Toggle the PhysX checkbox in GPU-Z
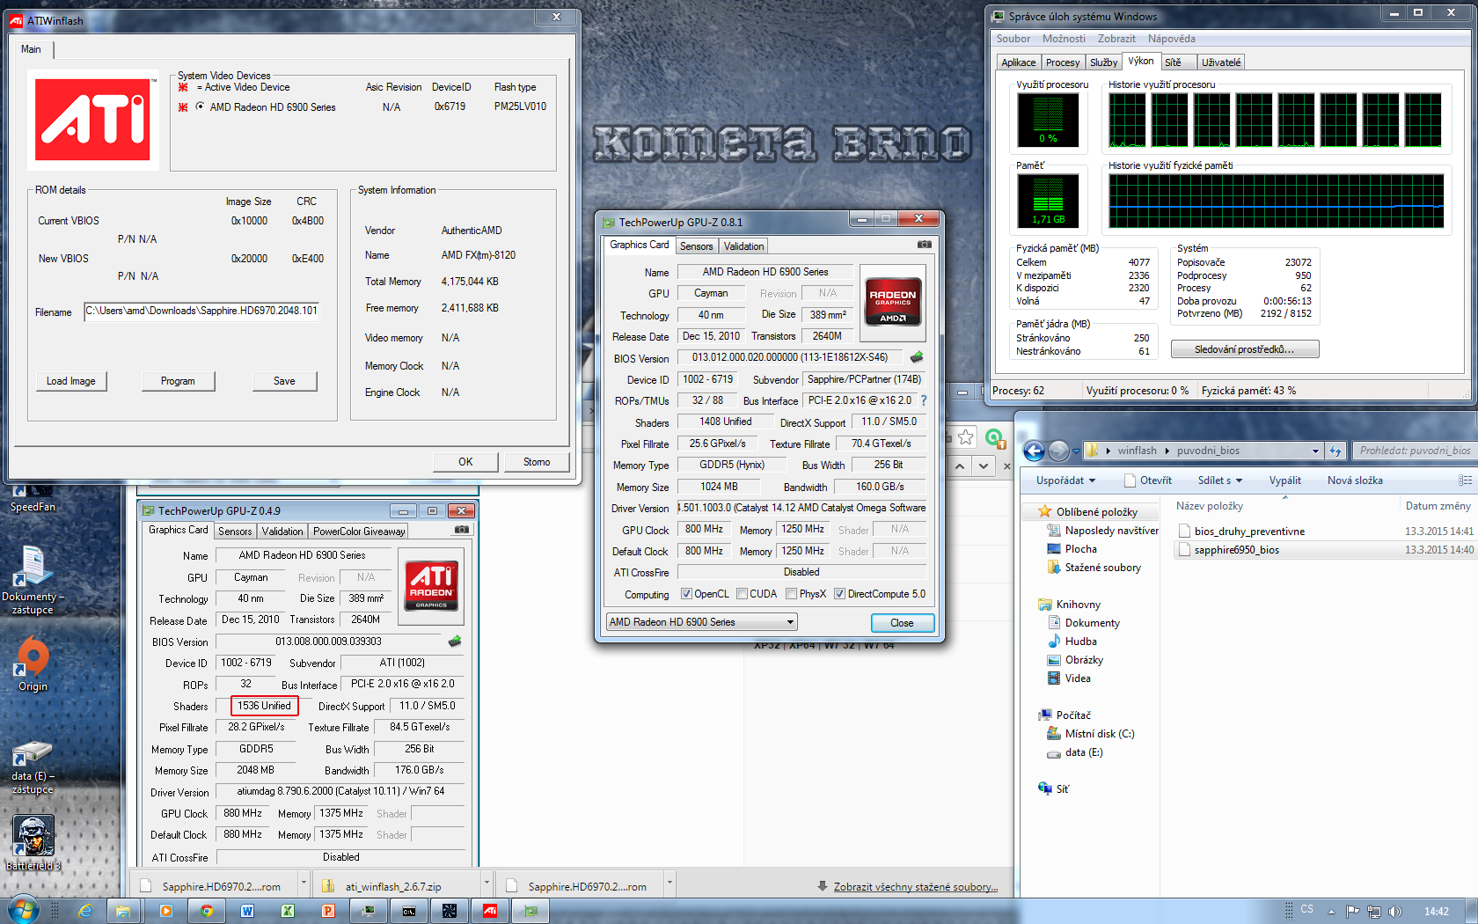Image resolution: width=1478 pixels, height=924 pixels. pos(792,594)
